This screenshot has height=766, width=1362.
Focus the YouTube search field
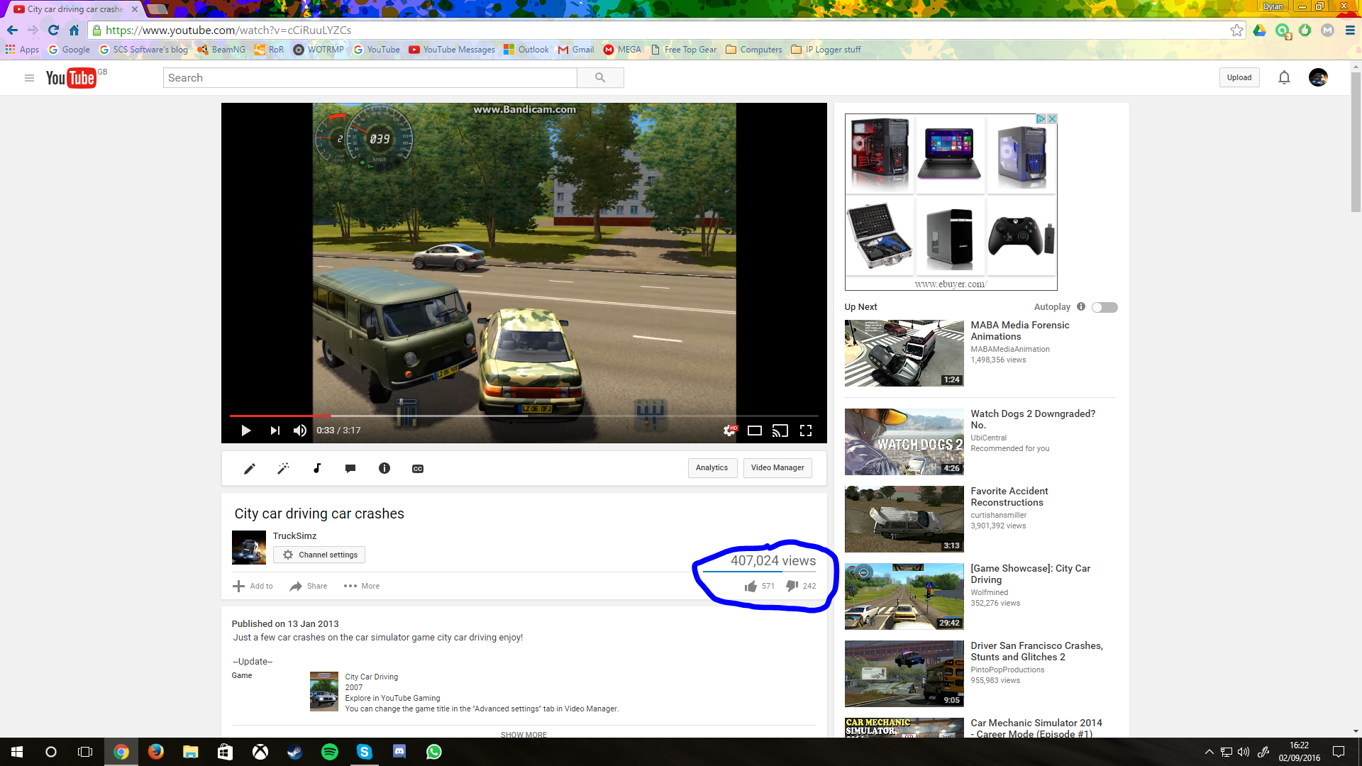tap(370, 78)
